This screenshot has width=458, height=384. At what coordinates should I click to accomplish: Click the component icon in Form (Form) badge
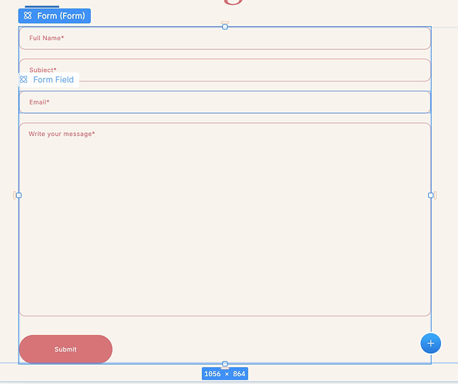click(x=28, y=15)
